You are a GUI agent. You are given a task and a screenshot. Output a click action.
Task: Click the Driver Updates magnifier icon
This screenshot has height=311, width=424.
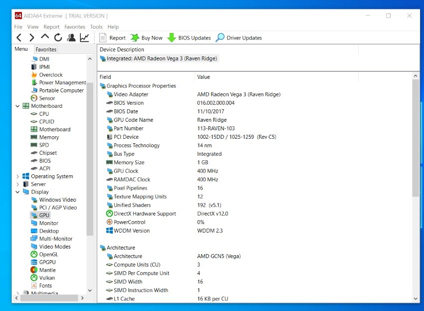click(220, 37)
